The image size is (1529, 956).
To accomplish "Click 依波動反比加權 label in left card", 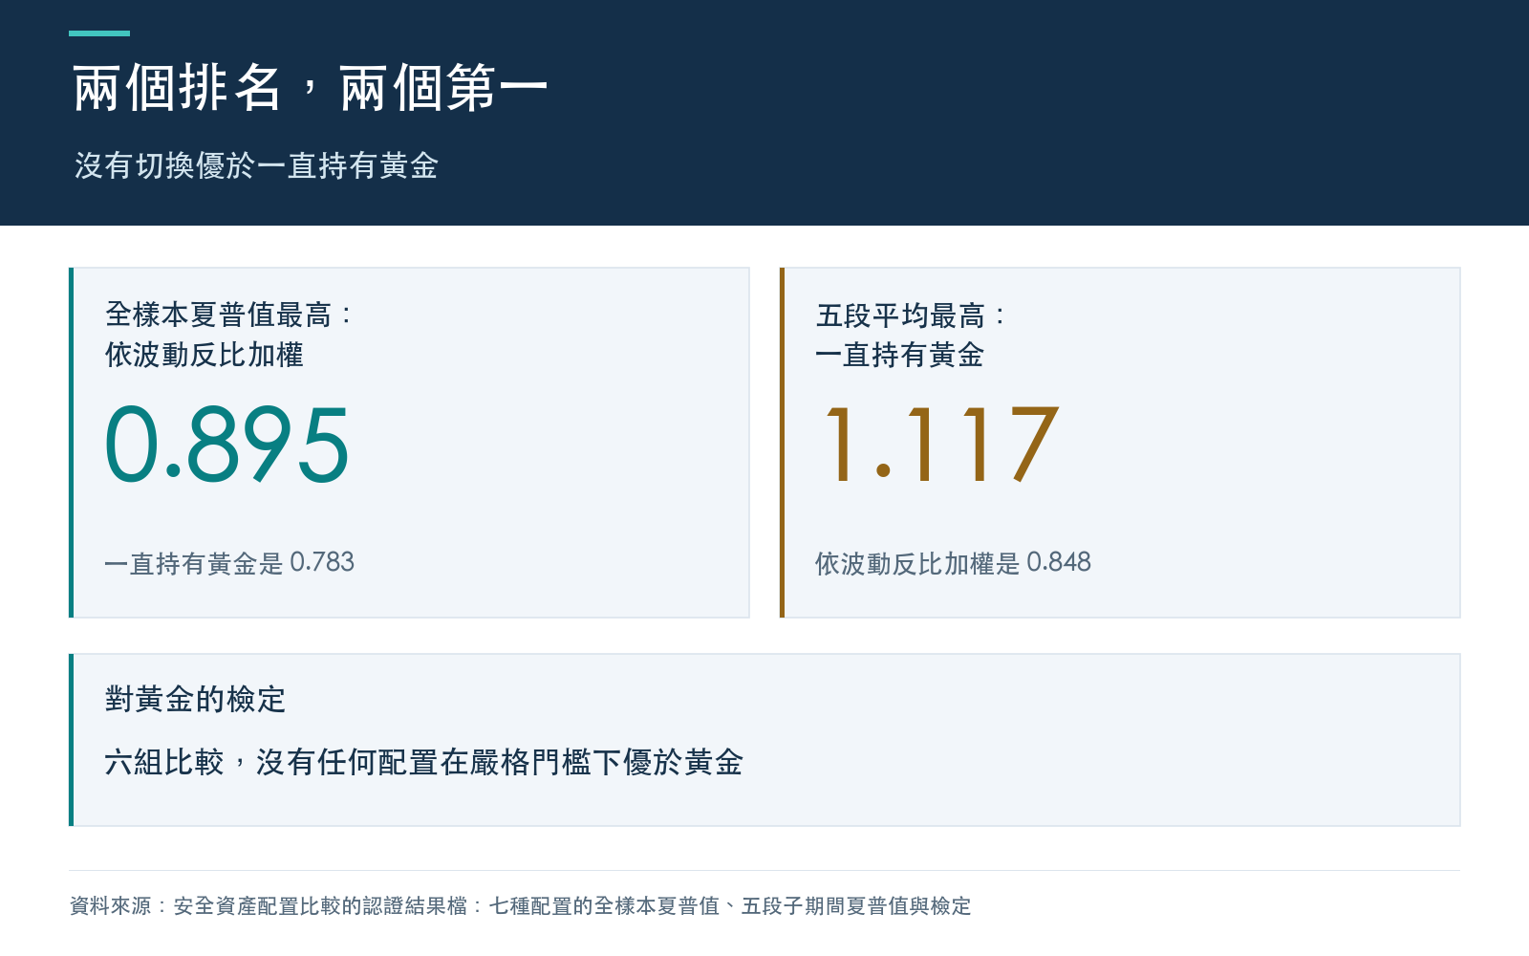I will [205, 355].
